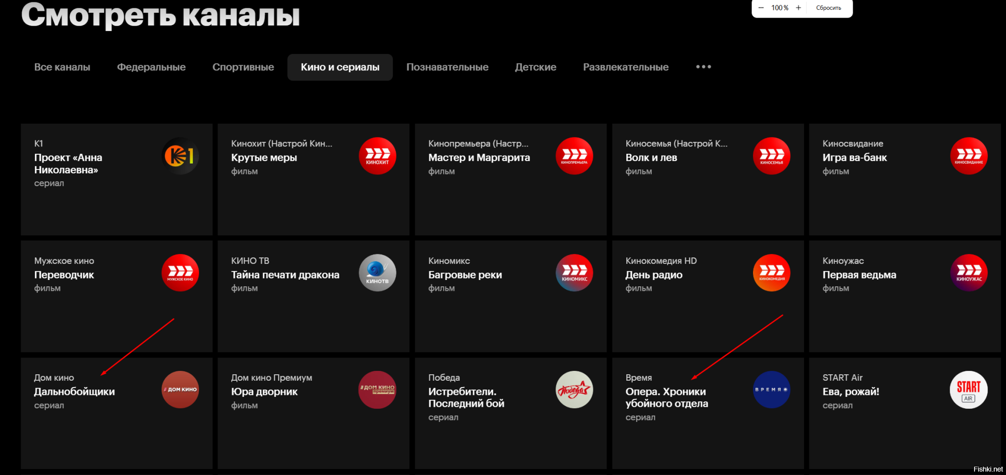Switch to Развлекательные tab

(x=626, y=67)
